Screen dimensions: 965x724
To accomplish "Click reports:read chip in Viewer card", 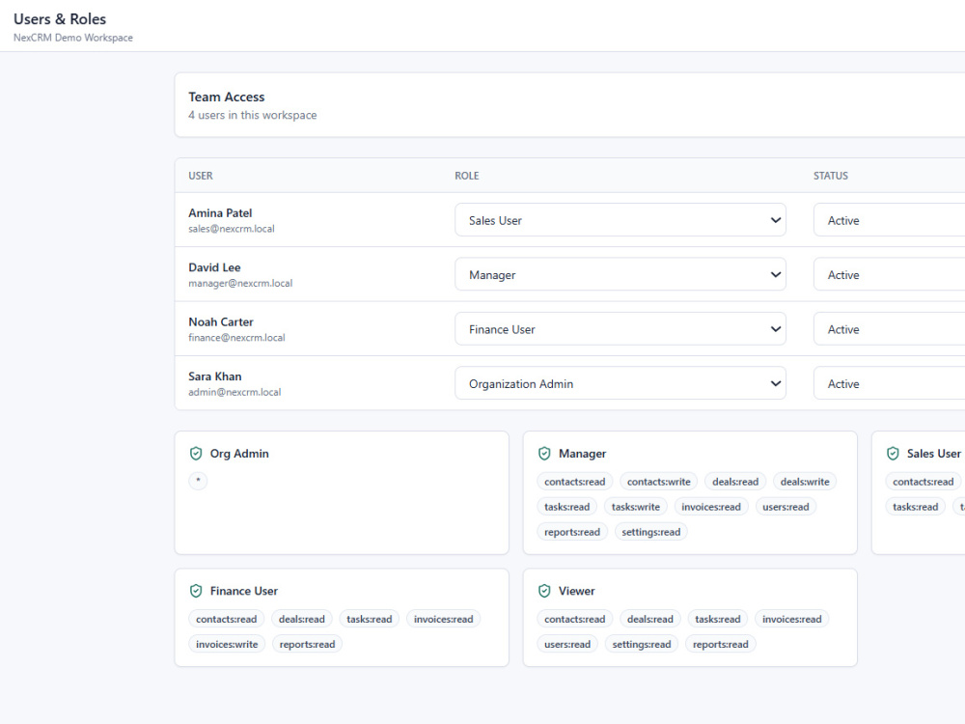I will tap(721, 644).
